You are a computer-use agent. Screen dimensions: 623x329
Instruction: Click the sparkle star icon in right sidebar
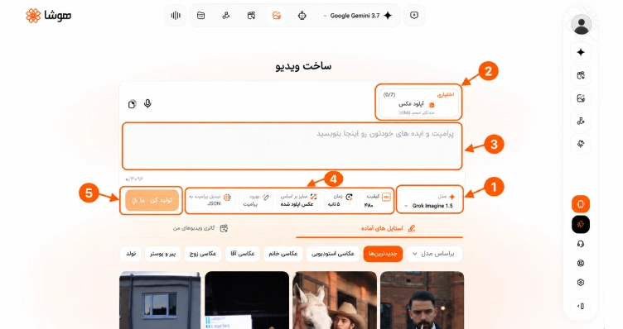581,52
